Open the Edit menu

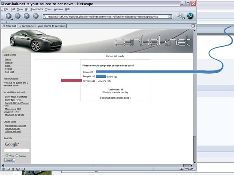[13, 9]
